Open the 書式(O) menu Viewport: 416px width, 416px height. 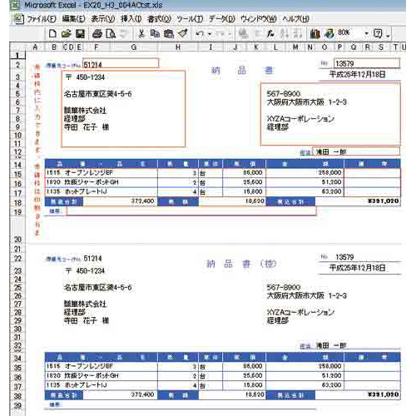[x=159, y=19]
